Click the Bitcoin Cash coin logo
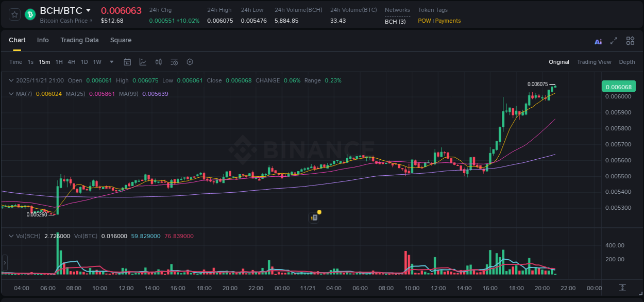Viewport: 644px width, 302px height. (29, 14)
